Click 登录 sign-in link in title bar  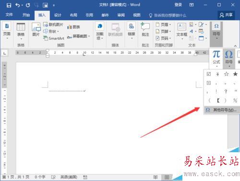coord(178,5)
